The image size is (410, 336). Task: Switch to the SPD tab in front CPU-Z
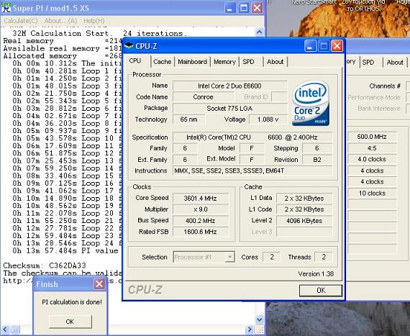(x=248, y=62)
